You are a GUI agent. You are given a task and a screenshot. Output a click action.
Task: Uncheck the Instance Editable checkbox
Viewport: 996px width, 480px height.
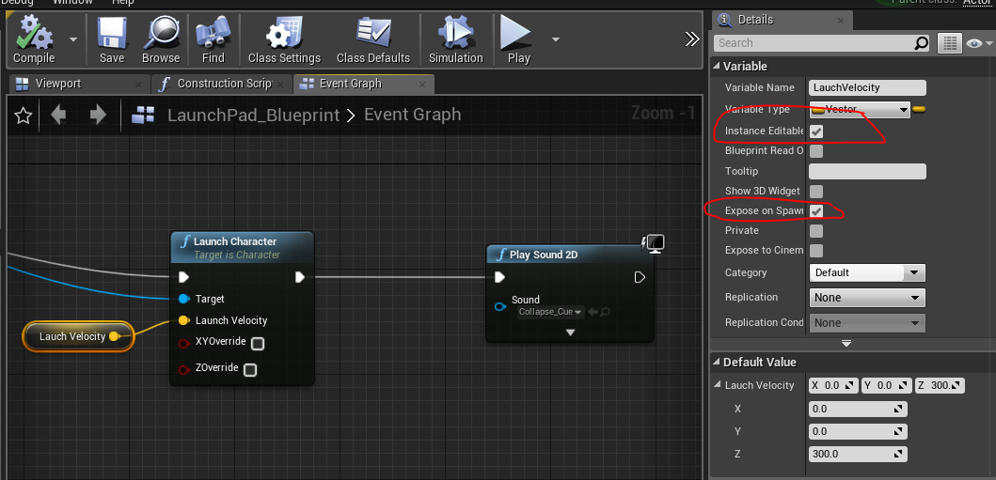tap(816, 132)
